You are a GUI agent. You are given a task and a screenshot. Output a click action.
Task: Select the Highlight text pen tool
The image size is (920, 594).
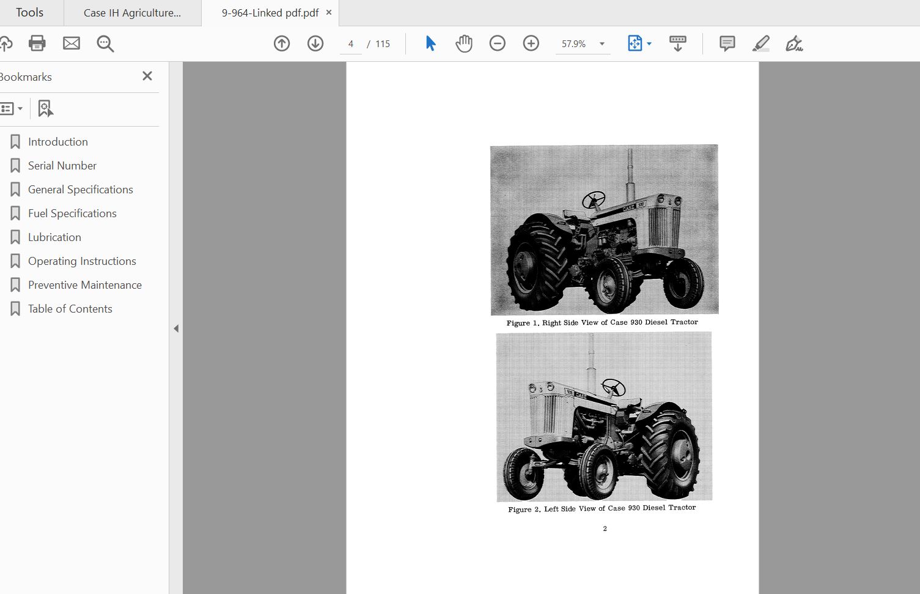(x=761, y=43)
